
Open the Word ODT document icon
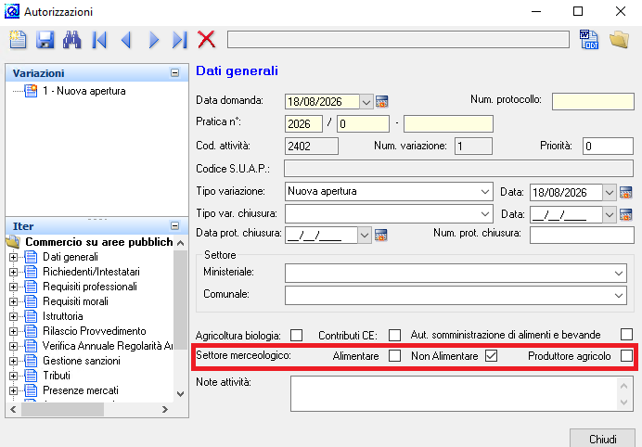pyautogui.click(x=589, y=39)
